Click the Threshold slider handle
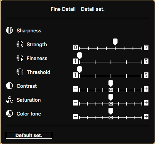This screenshot has height=144, width=155. coord(80,70)
